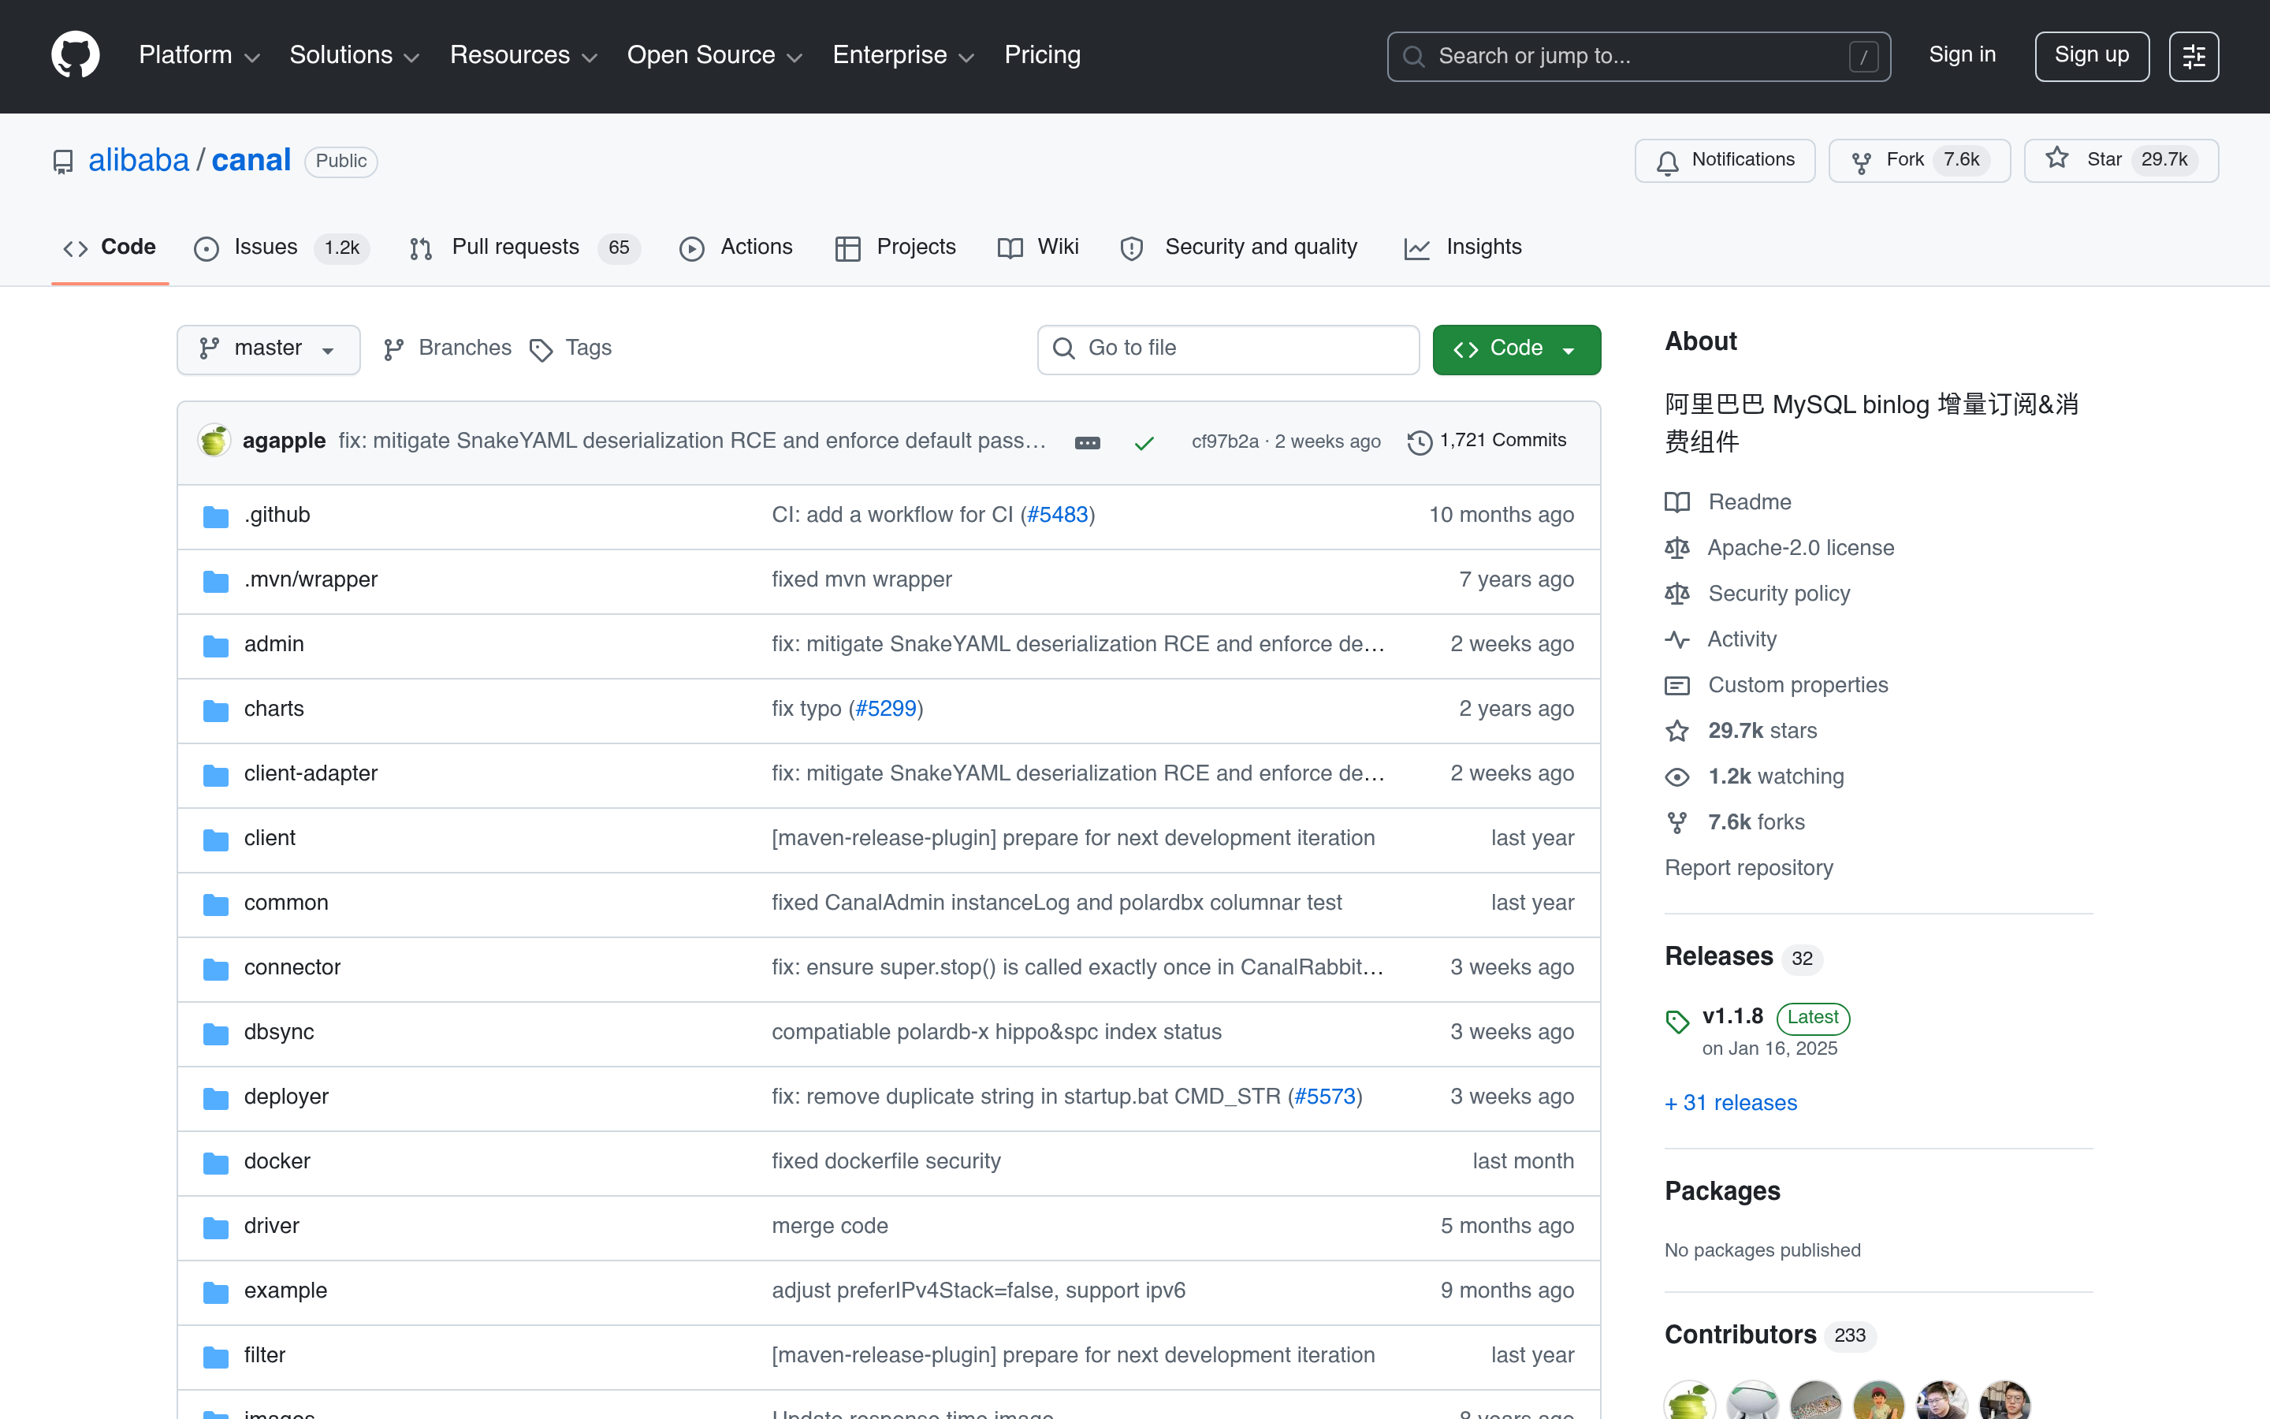Open the + 31 releases link
2270x1419 pixels.
1731,1103
